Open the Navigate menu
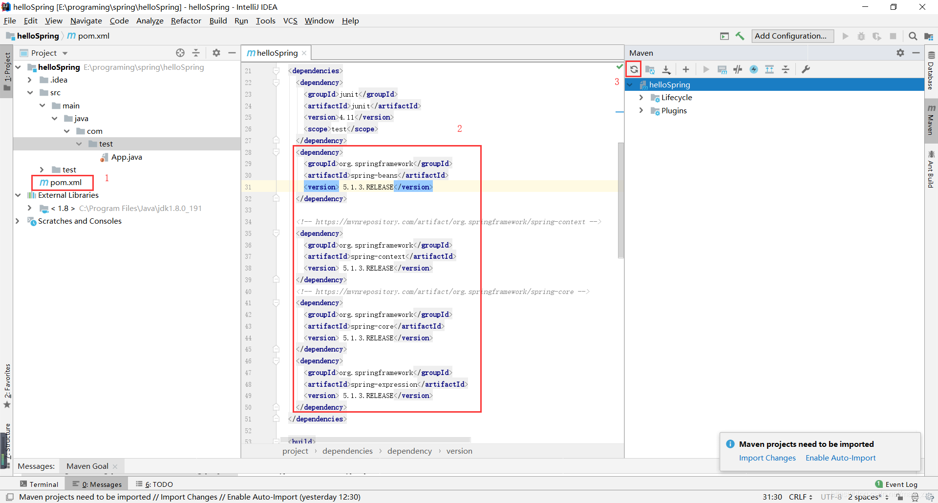Screen dimensions: 938x503 coord(86,21)
